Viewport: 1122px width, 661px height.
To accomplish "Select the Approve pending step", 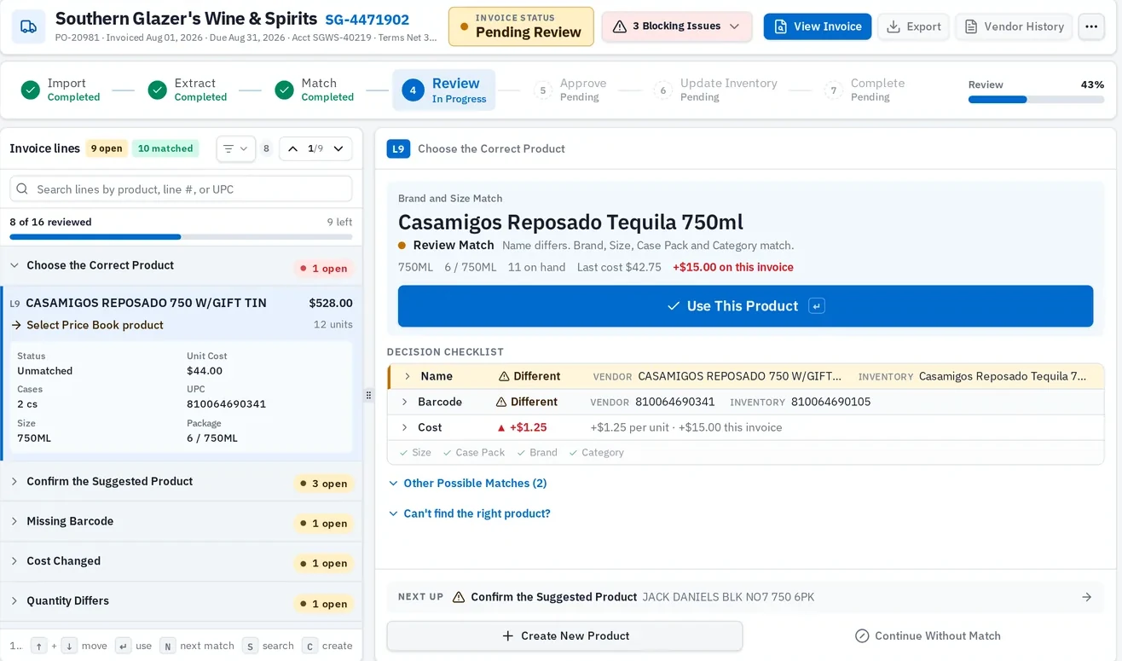I will click(570, 90).
